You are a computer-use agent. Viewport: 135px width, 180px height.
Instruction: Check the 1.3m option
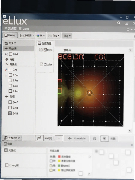pyautogui.click(x=10, y=91)
